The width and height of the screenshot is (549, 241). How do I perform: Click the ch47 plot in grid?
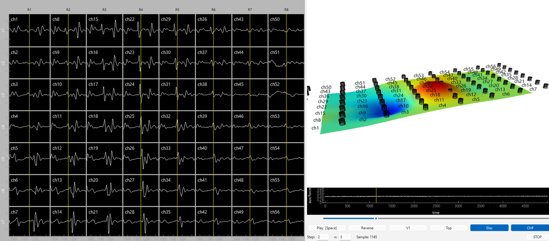tap(250, 159)
